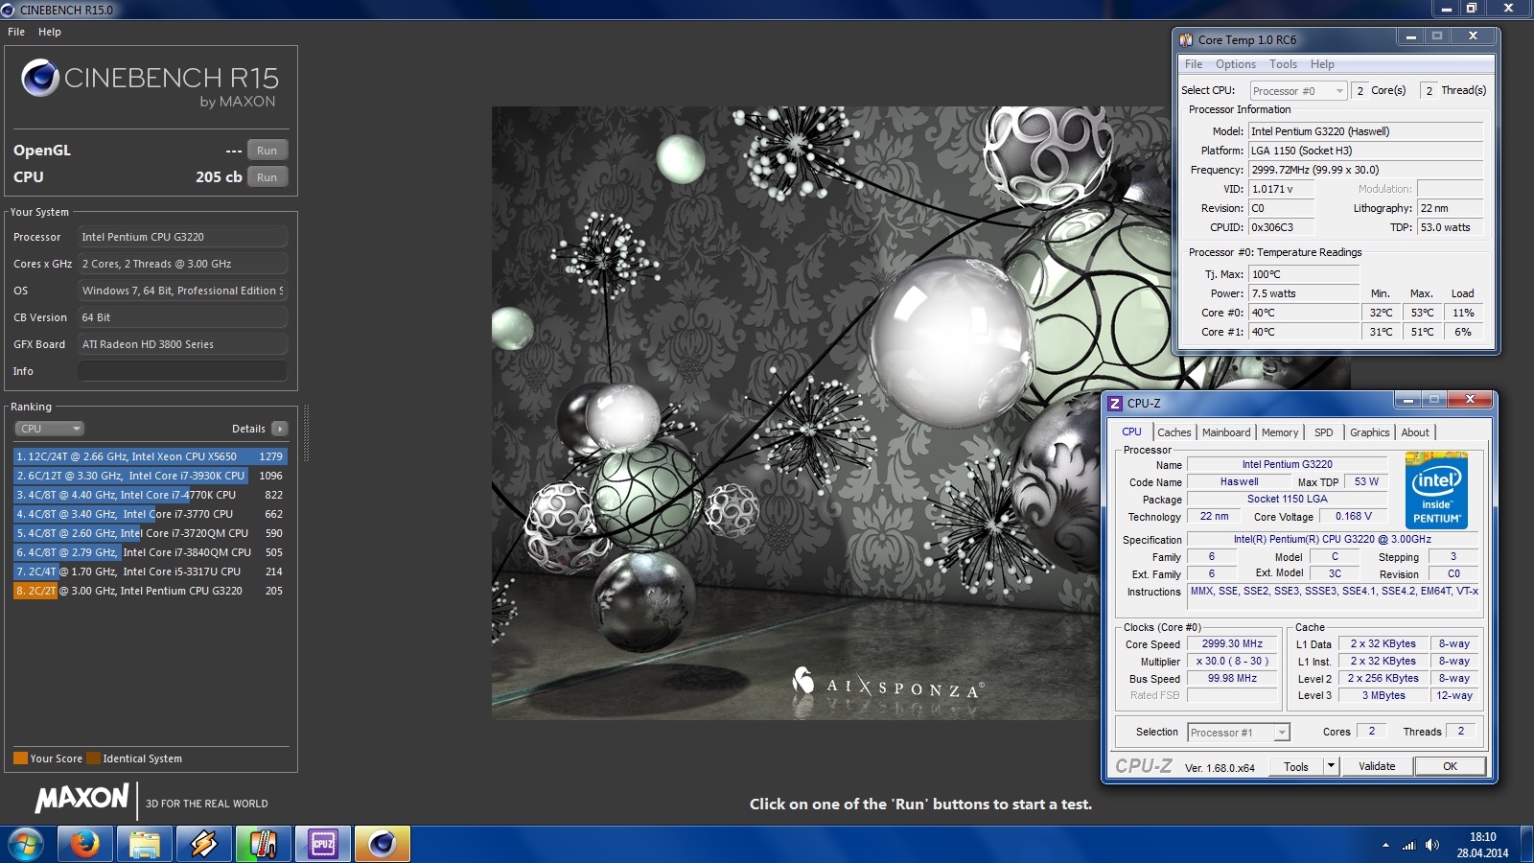Click the Core #0 temperature 40°C
Image resolution: width=1534 pixels, height=863 pixels.
(1304, 313)
